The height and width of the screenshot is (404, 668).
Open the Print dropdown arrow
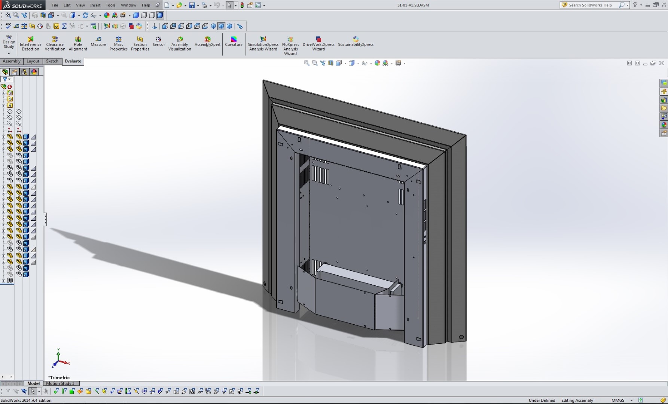click(210, 6)
